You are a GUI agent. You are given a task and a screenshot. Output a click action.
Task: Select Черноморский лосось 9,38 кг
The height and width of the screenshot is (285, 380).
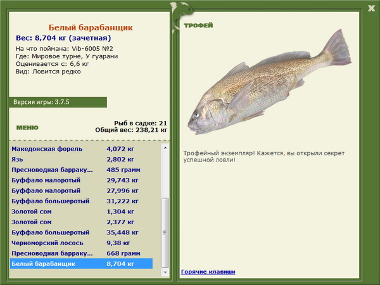coord(82,243)
